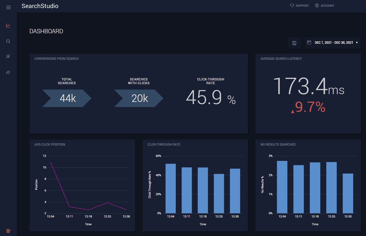Open the crossed-arrows sidebar icon
The height and width of the screenshot is (236, 366).
click(x=8, y=56)
